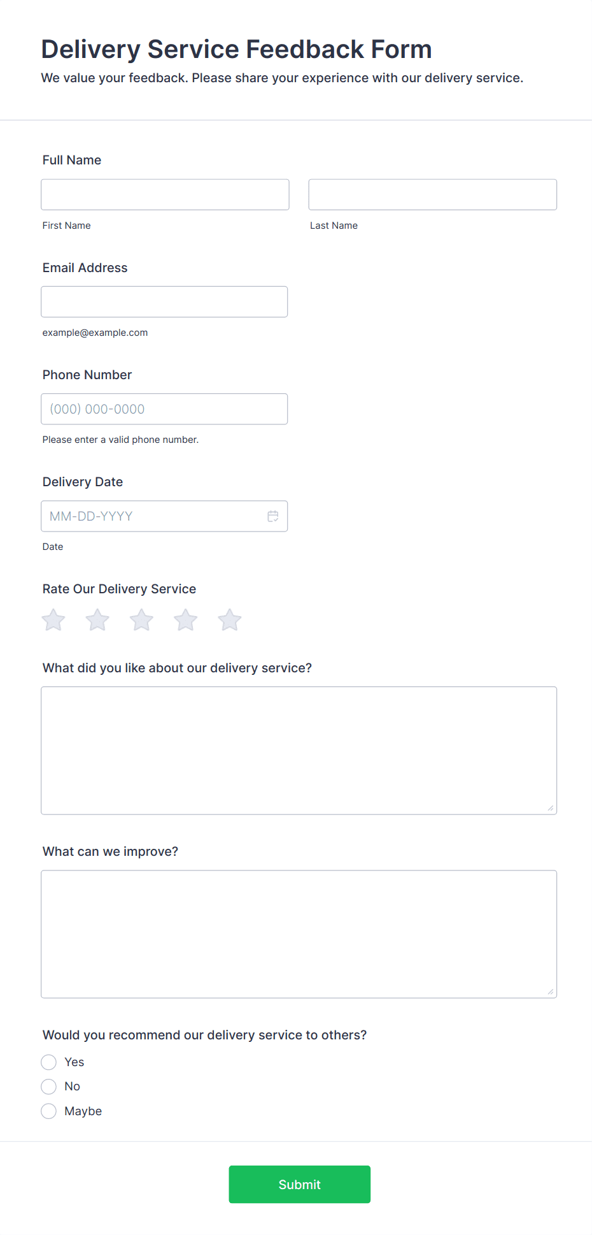Click the Email Address input box

tap(164, 302)
